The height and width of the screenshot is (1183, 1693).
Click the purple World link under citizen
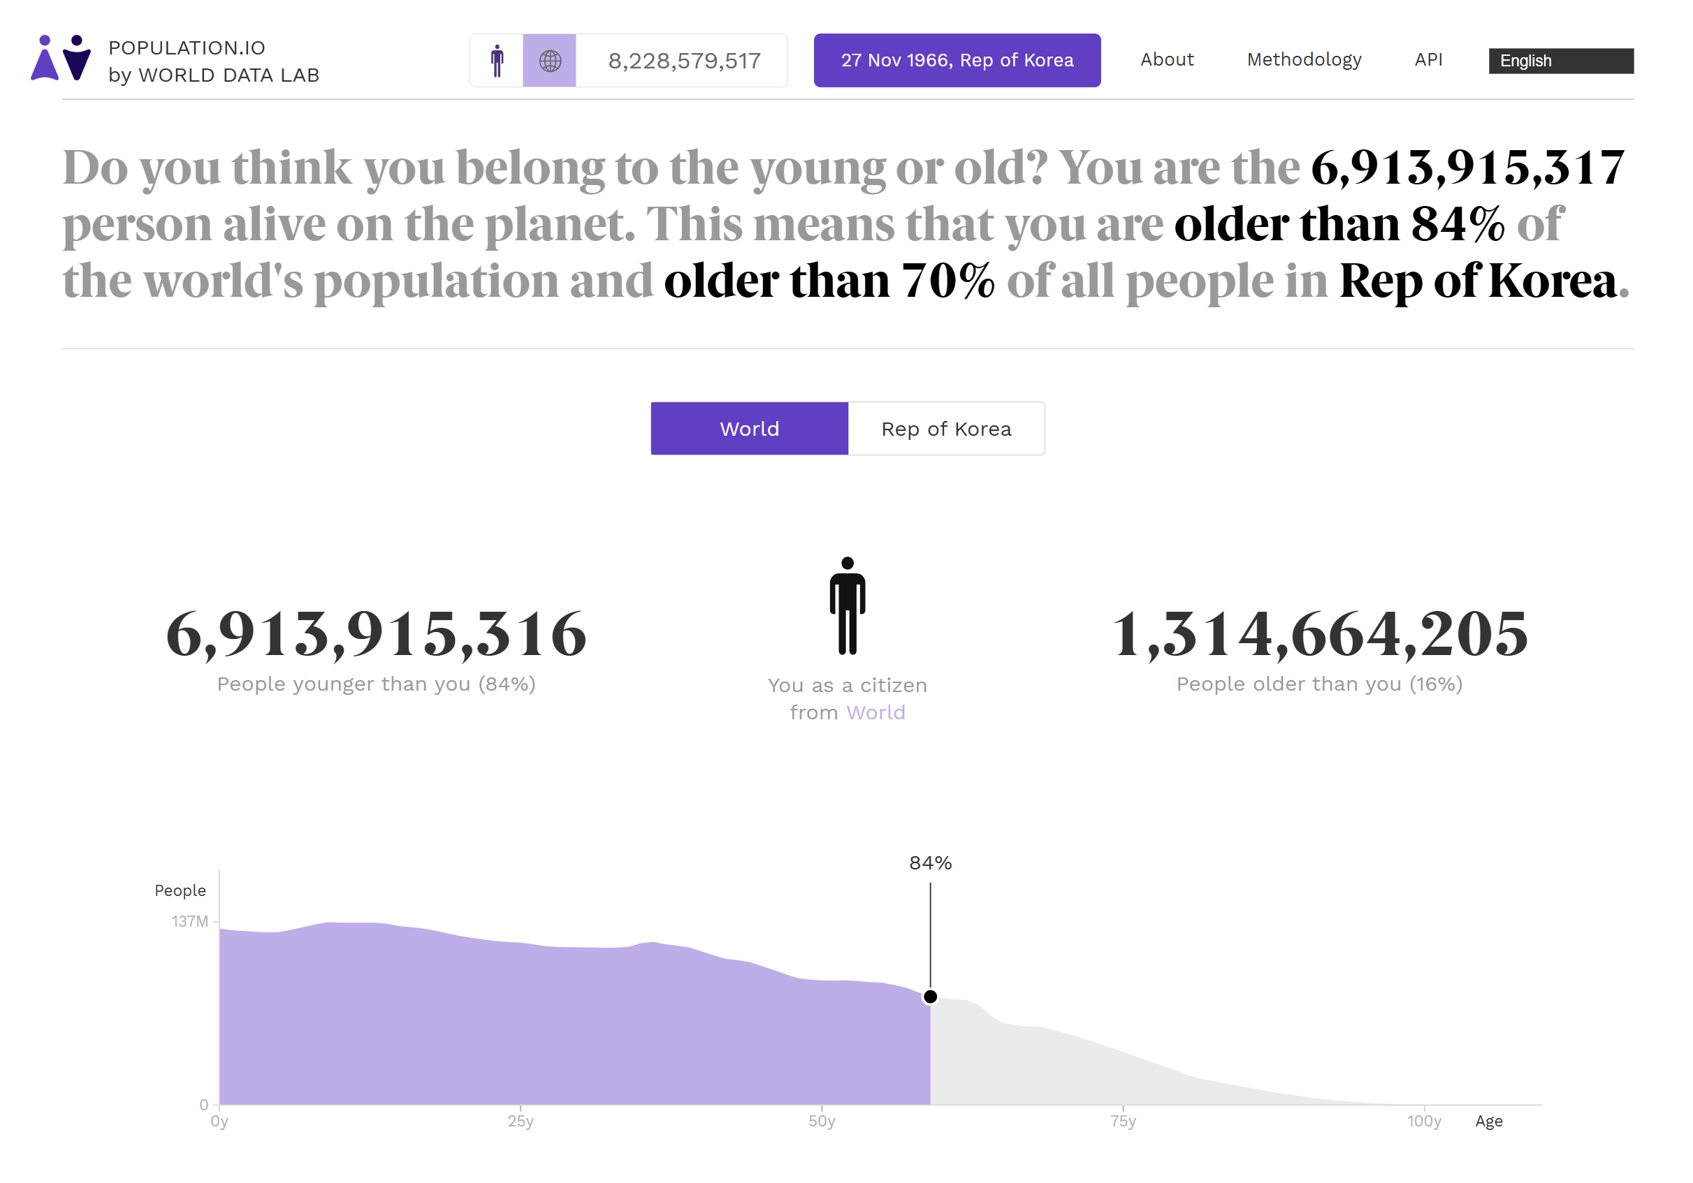pos(875,712)
